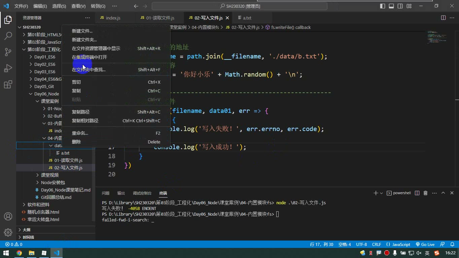Open the Run and Debug view
The image size is (459, 258).
8,68
